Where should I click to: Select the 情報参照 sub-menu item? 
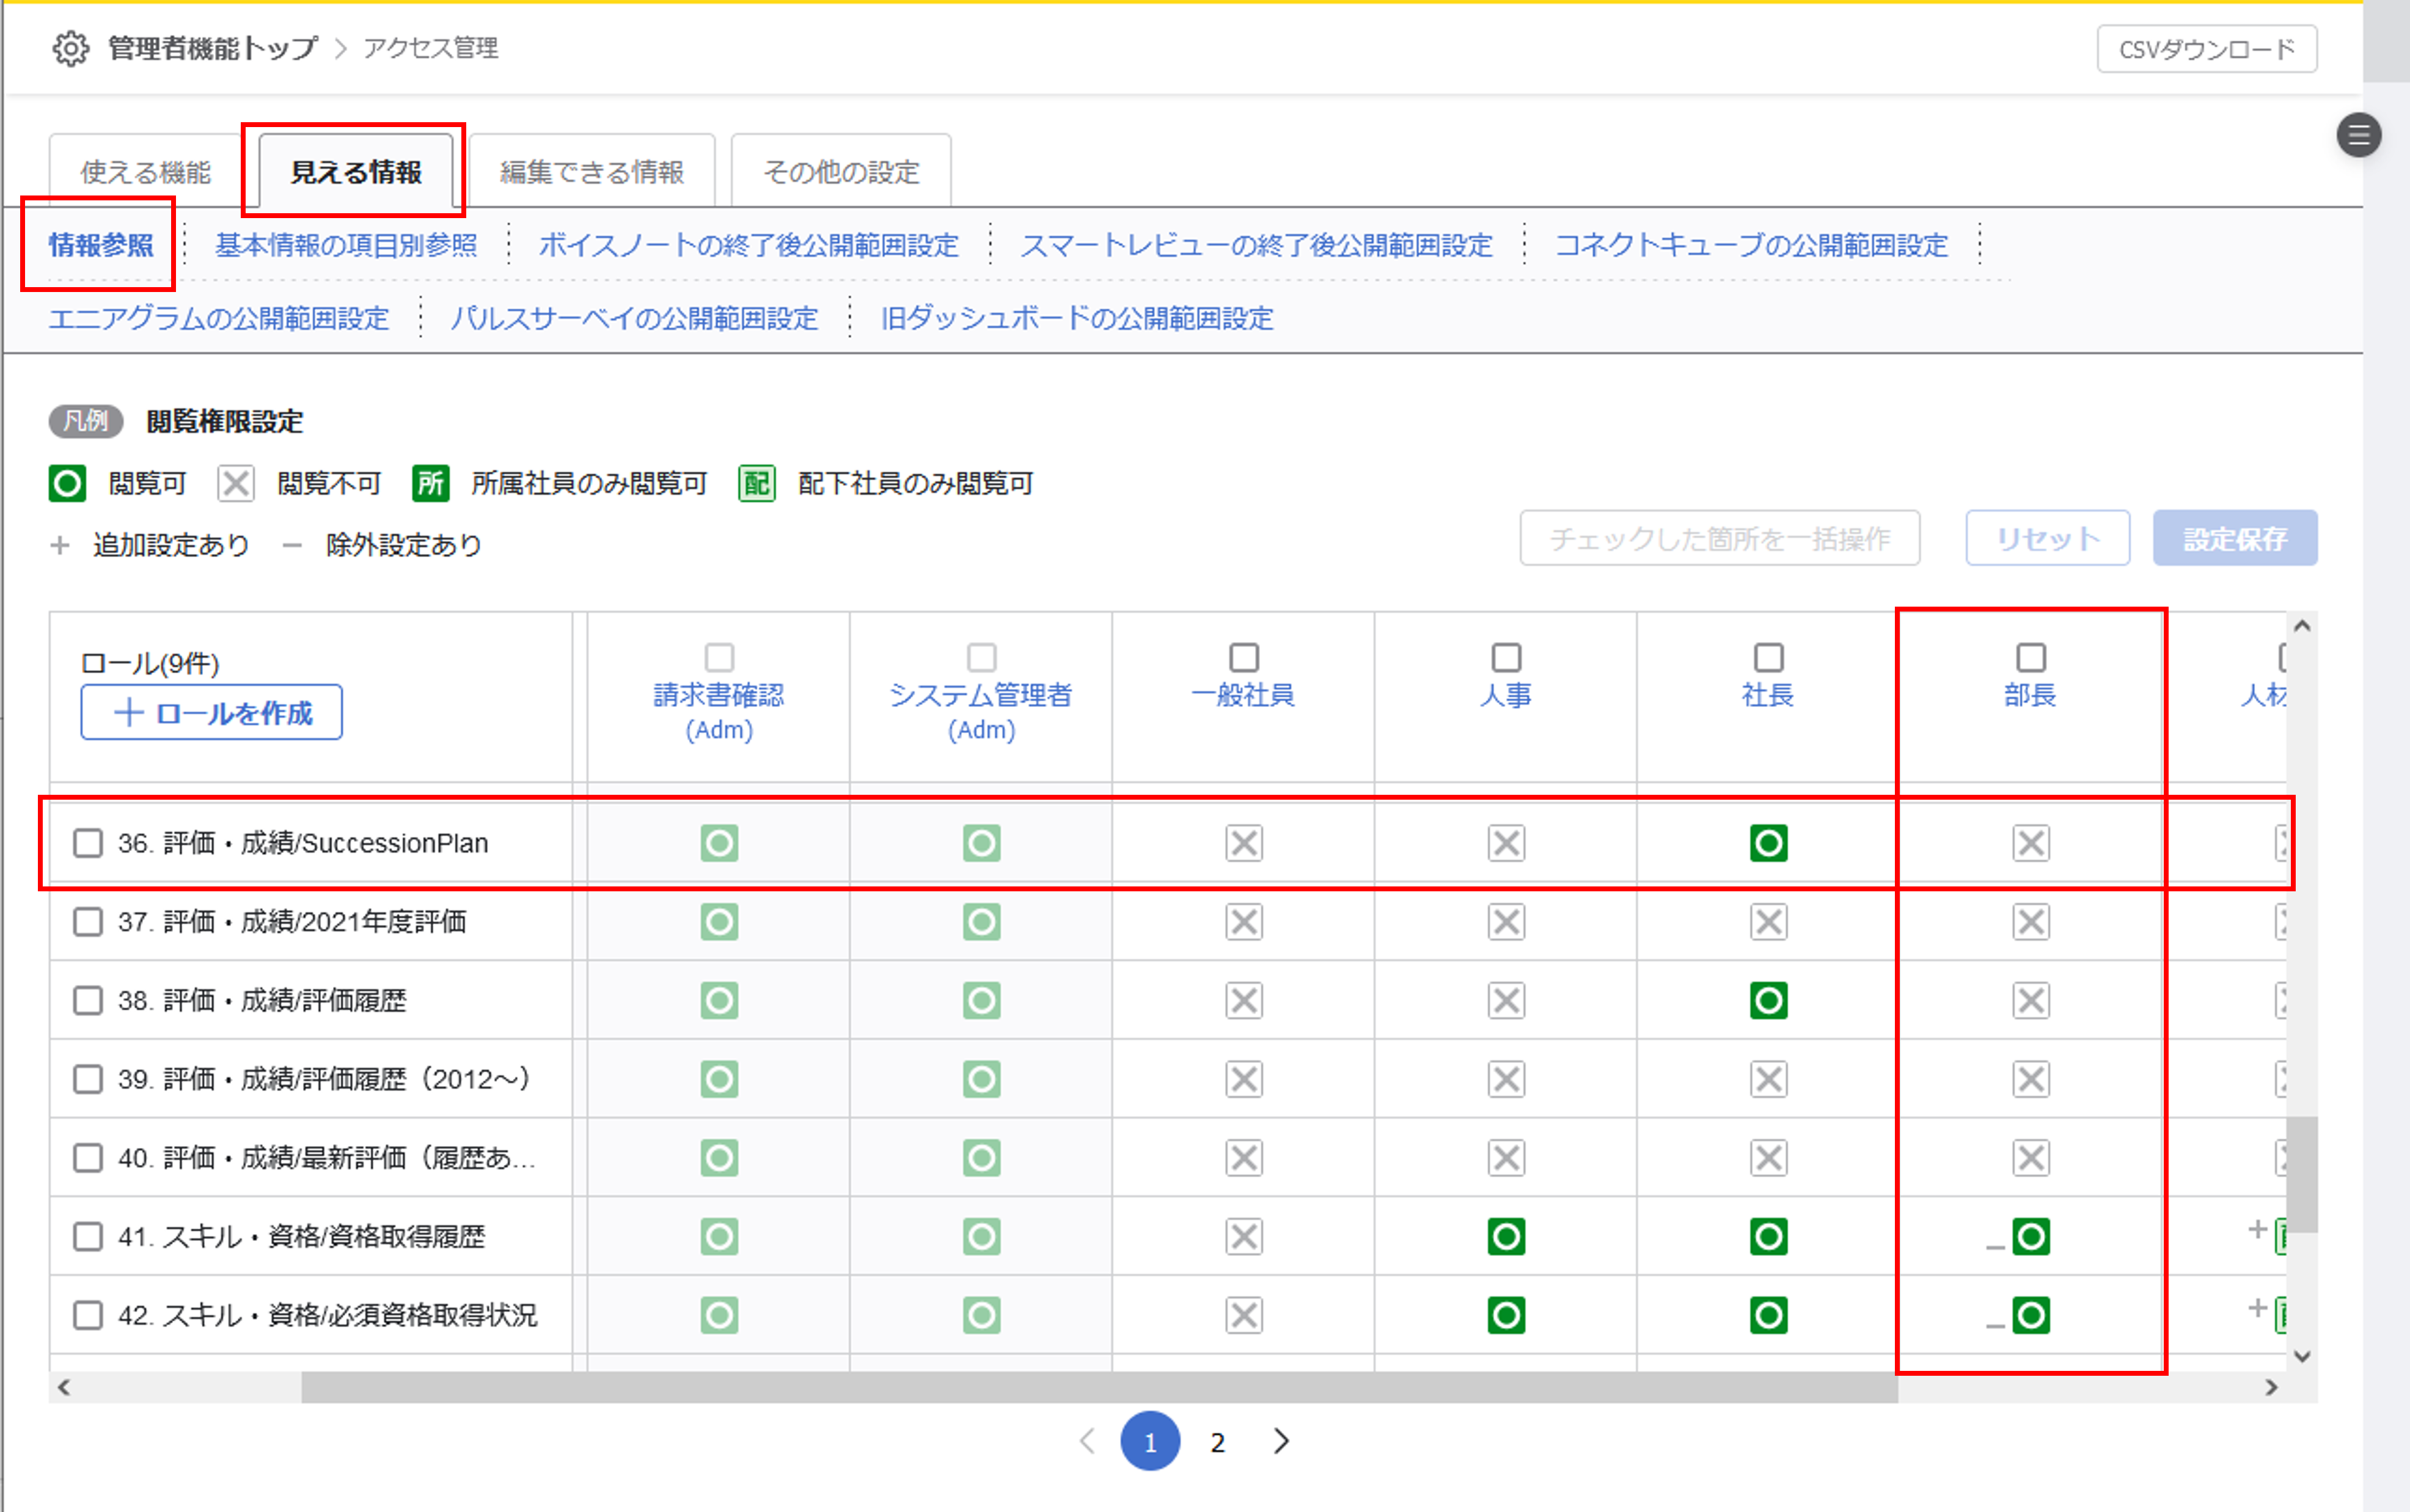pyautogui.click(x=101, y=245)
